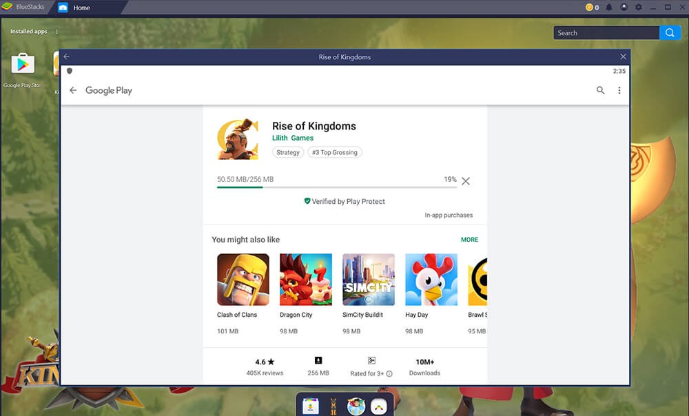The width and height of the screenshot is (689, 416).
Task: Click the 50.50 MB/256 MB progress text
Action: pyautogui.click(x=245, y=179)
